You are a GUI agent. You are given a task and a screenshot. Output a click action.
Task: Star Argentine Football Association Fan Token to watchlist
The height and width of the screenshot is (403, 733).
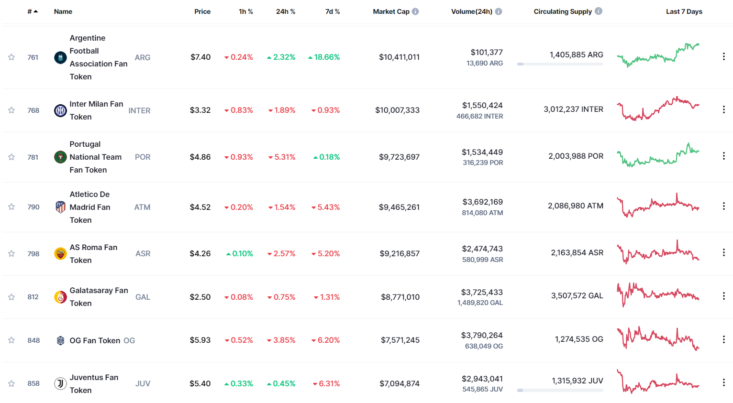pos(11,57)
